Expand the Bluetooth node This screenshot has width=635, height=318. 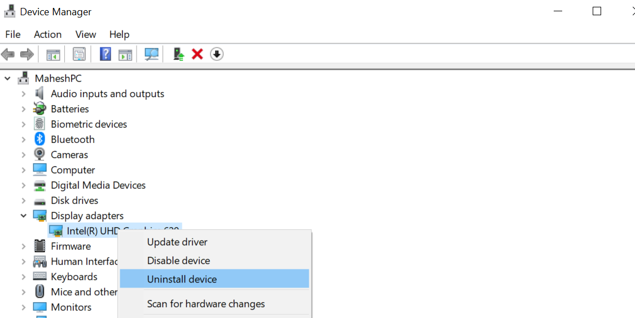click(24, 140)
